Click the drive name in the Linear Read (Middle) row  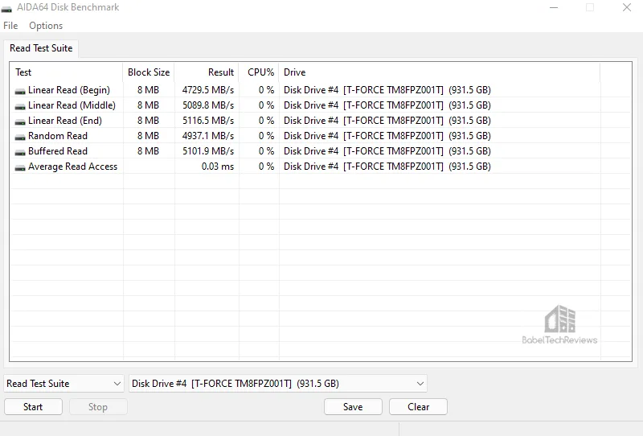click(x=387, y=105)
